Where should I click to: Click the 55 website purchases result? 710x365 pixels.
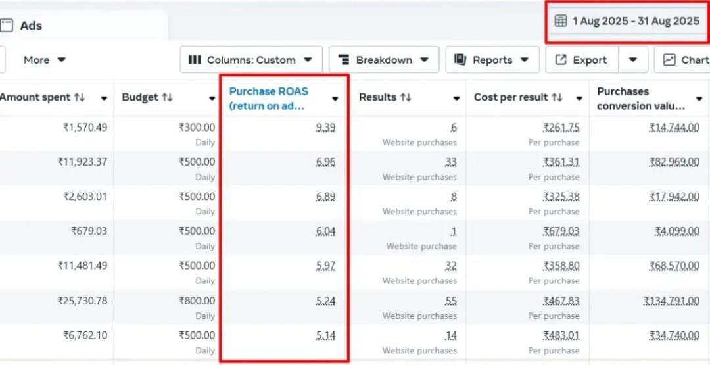click(x=450, y=301)
